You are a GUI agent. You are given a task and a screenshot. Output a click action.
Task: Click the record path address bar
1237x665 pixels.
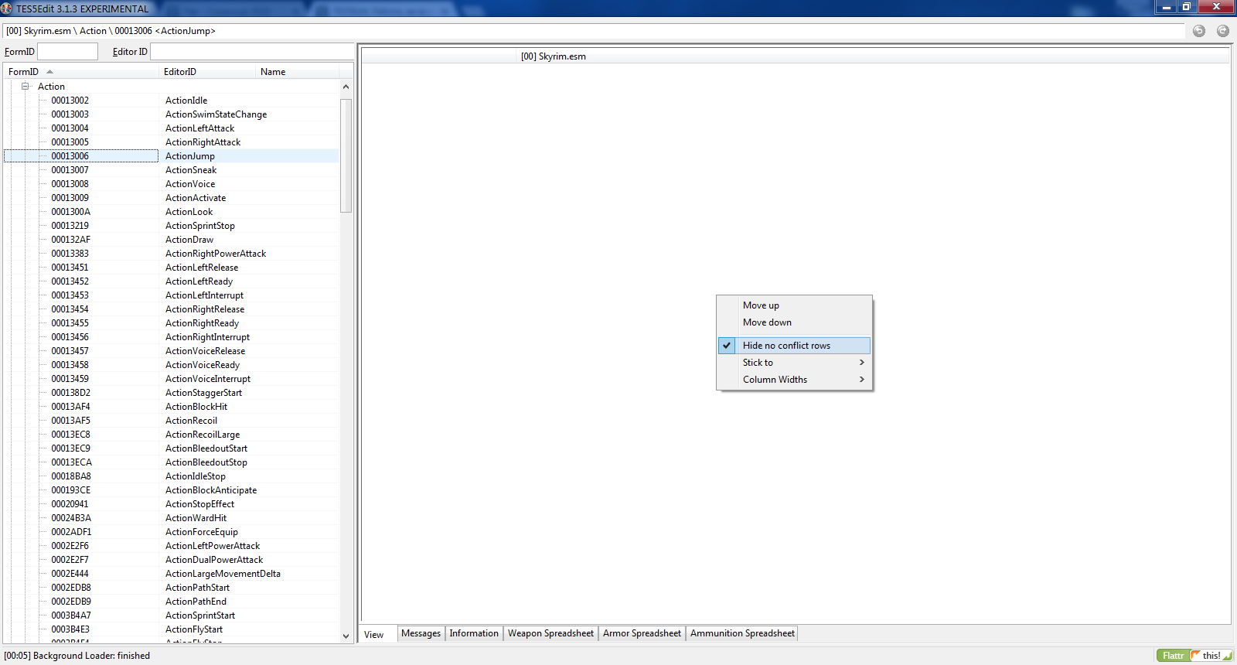[x=594, y=31]
